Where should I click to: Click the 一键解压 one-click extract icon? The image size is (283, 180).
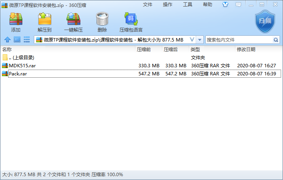coord(73,19)
